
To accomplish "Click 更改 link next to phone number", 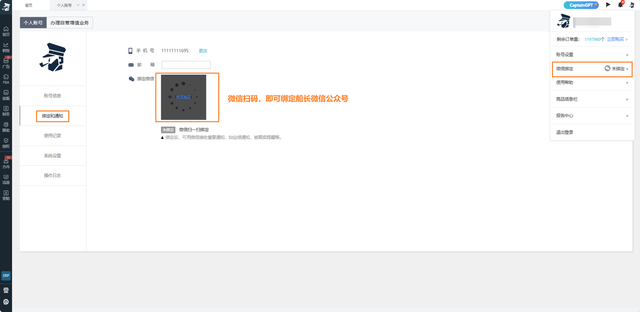I will coord(203,51).
